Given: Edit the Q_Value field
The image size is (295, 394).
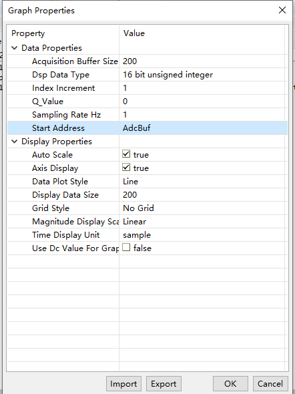Looking at the screenshot, I should [204, 102].
